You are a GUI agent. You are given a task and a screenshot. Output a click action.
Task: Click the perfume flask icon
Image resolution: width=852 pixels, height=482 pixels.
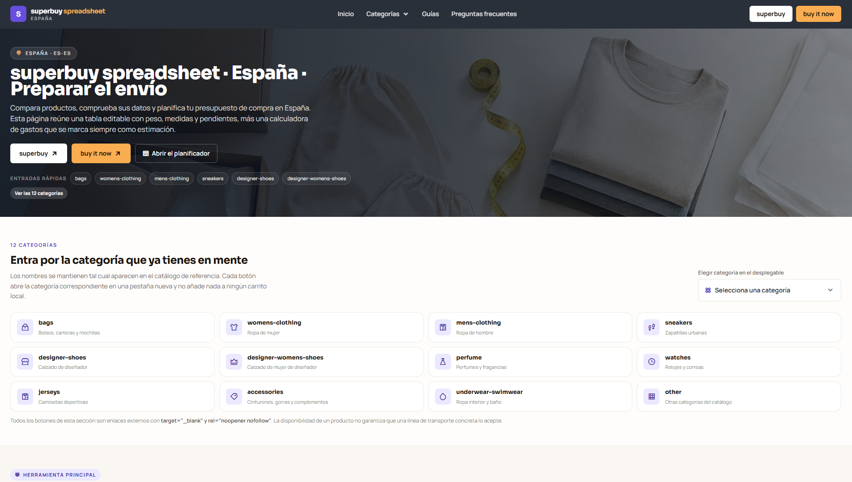coord(443,362)
